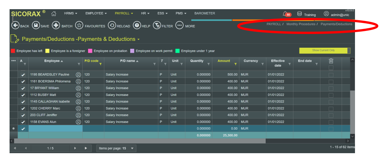The image size is (381, 157).
Task: Click the Home icon in the navbar
Action: point(54,13)
